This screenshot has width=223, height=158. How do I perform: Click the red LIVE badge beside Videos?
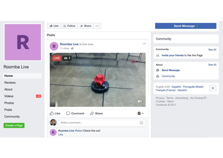click(39, 96)
